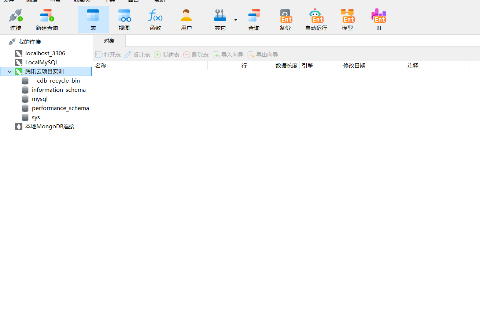Image resolution: width=480 pixels, height=318 pixels.
Task: Click the 导入向导 (Import Wizard) button
Action: click(228, 54)
